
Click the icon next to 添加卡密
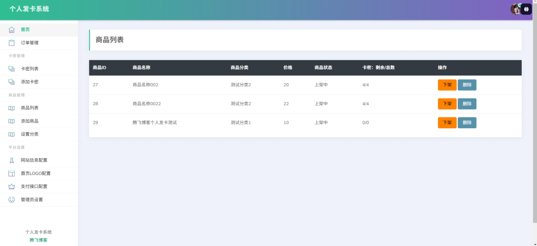12,82
